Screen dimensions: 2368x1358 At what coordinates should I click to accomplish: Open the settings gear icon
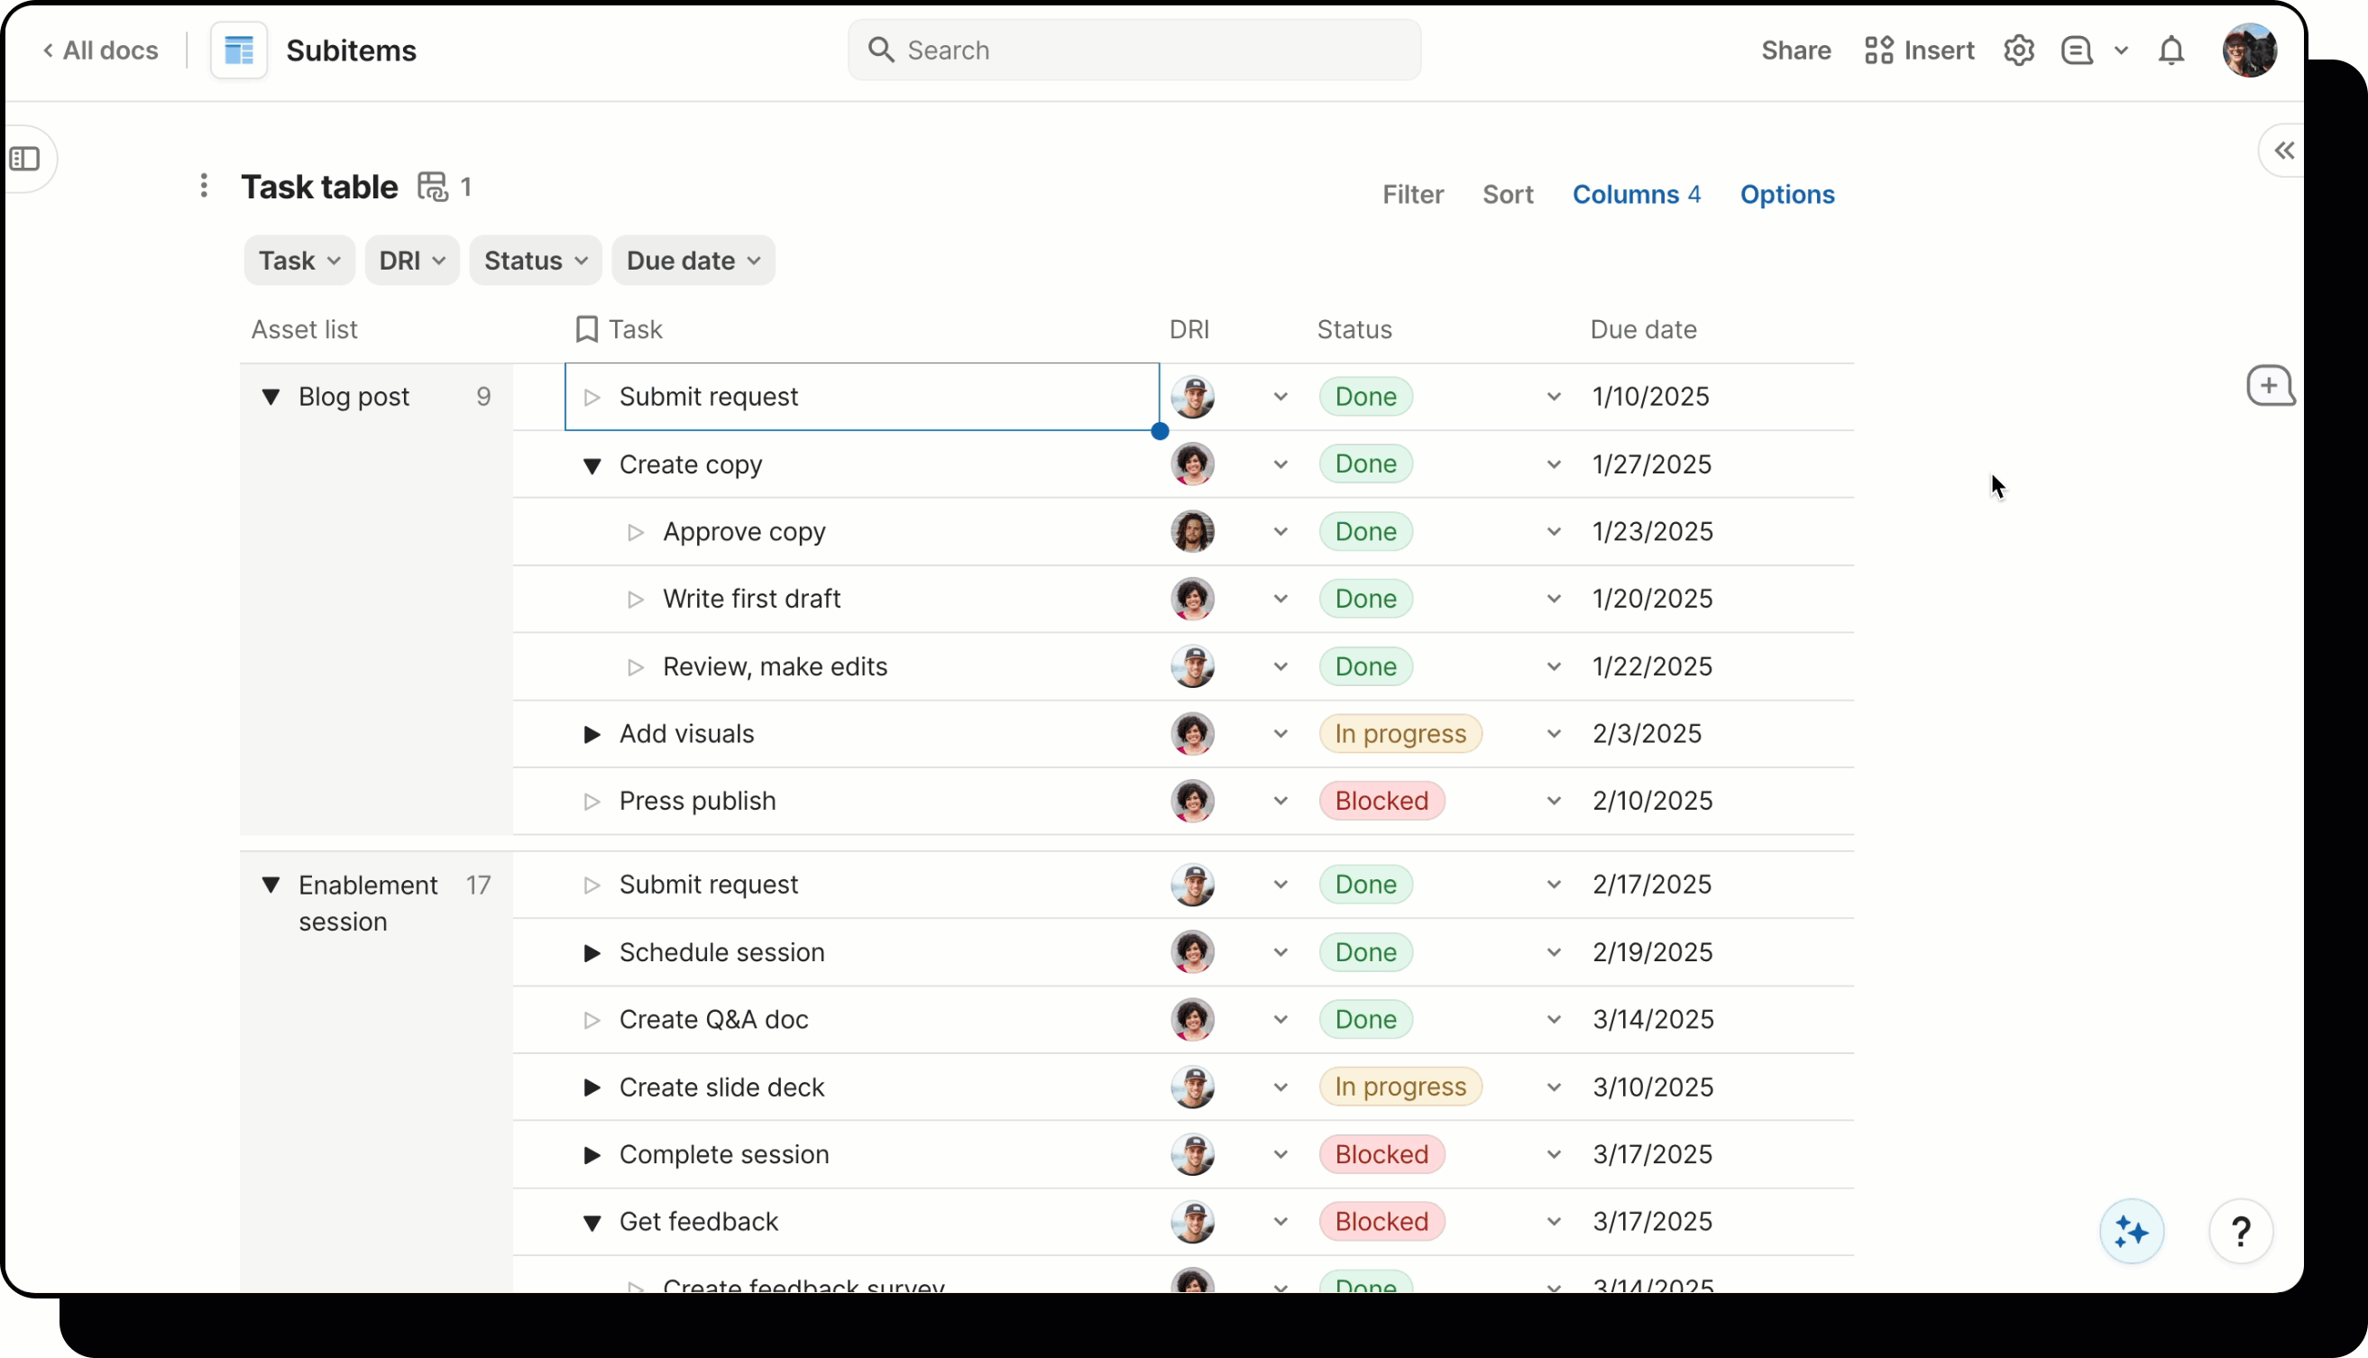click(x=2020, y=50)
